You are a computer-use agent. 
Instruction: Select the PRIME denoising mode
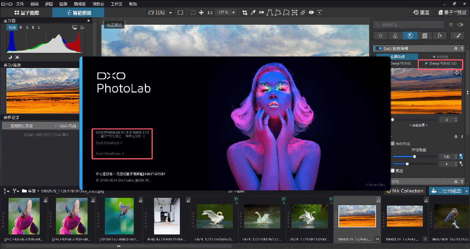click(x=440, y=57)
